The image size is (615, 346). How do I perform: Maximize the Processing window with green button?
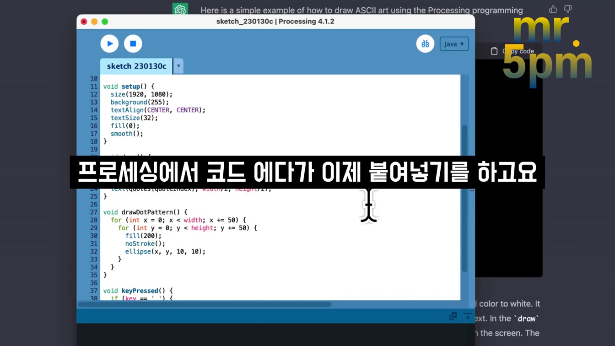coord(105,22)
